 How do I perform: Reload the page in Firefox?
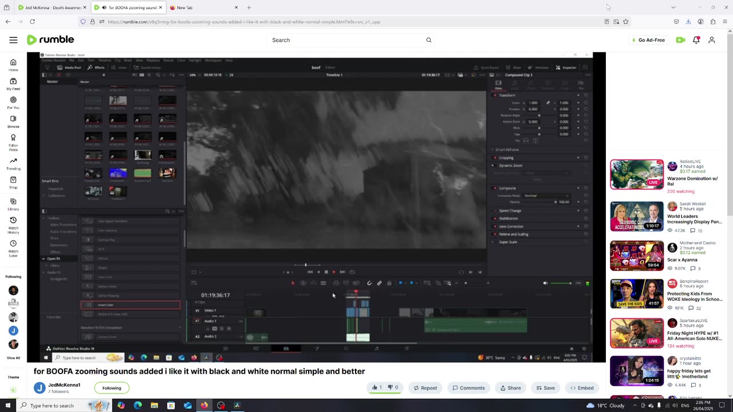pyautogui.click(x=32, y=22)
